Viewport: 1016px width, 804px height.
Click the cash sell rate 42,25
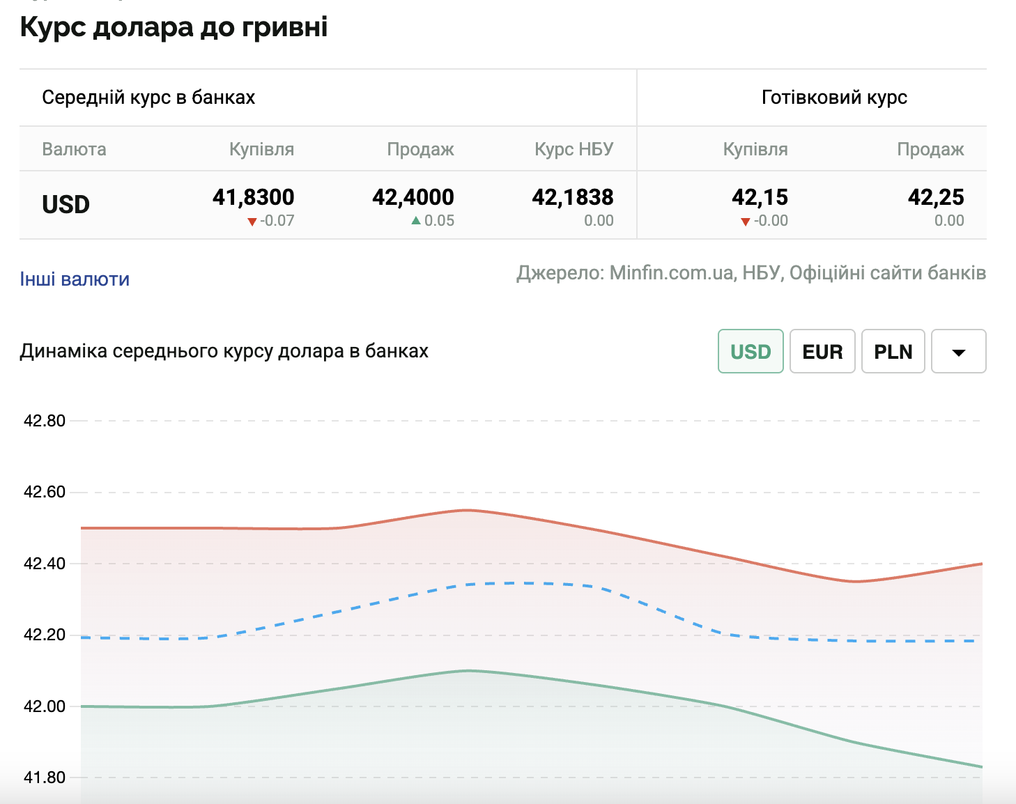pos(936,197)
